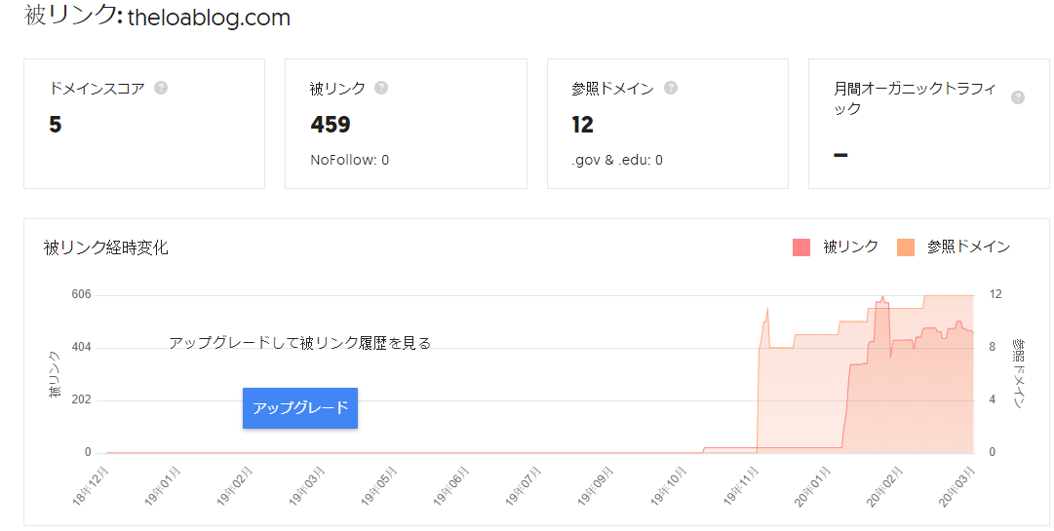
Task: Click the 19年05月 x-axis label
Action: click(x=380, y=486)
